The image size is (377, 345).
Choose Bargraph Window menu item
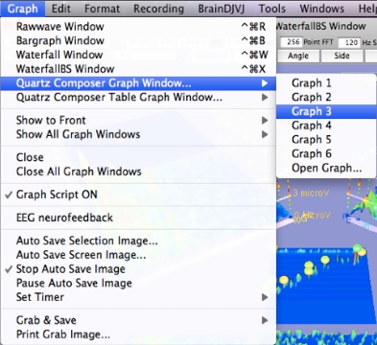coord(139,40)
